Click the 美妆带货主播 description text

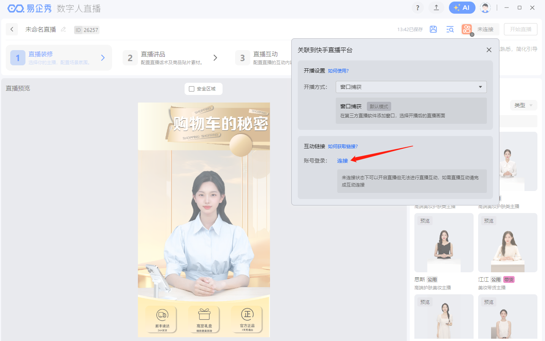492,288
